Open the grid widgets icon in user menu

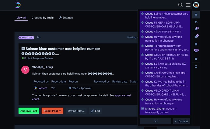click(x=196, y=59)
